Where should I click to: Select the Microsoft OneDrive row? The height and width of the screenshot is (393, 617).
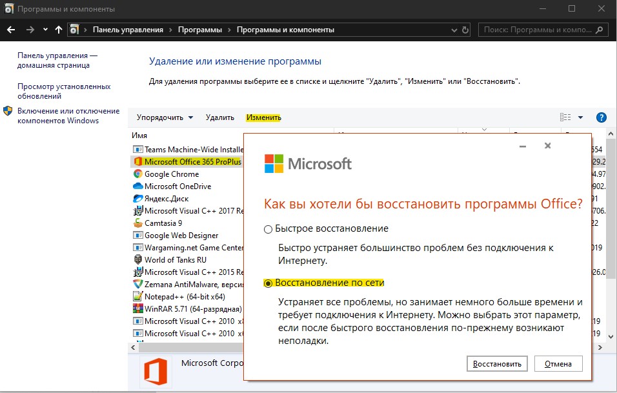(187, 186)
